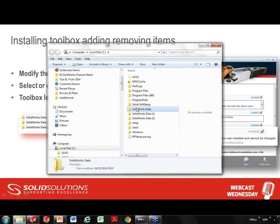The width and height of the screenshot is (280, 224).
Task: Open Internet Explorer from the taskbar
Action: click(87, 220)
